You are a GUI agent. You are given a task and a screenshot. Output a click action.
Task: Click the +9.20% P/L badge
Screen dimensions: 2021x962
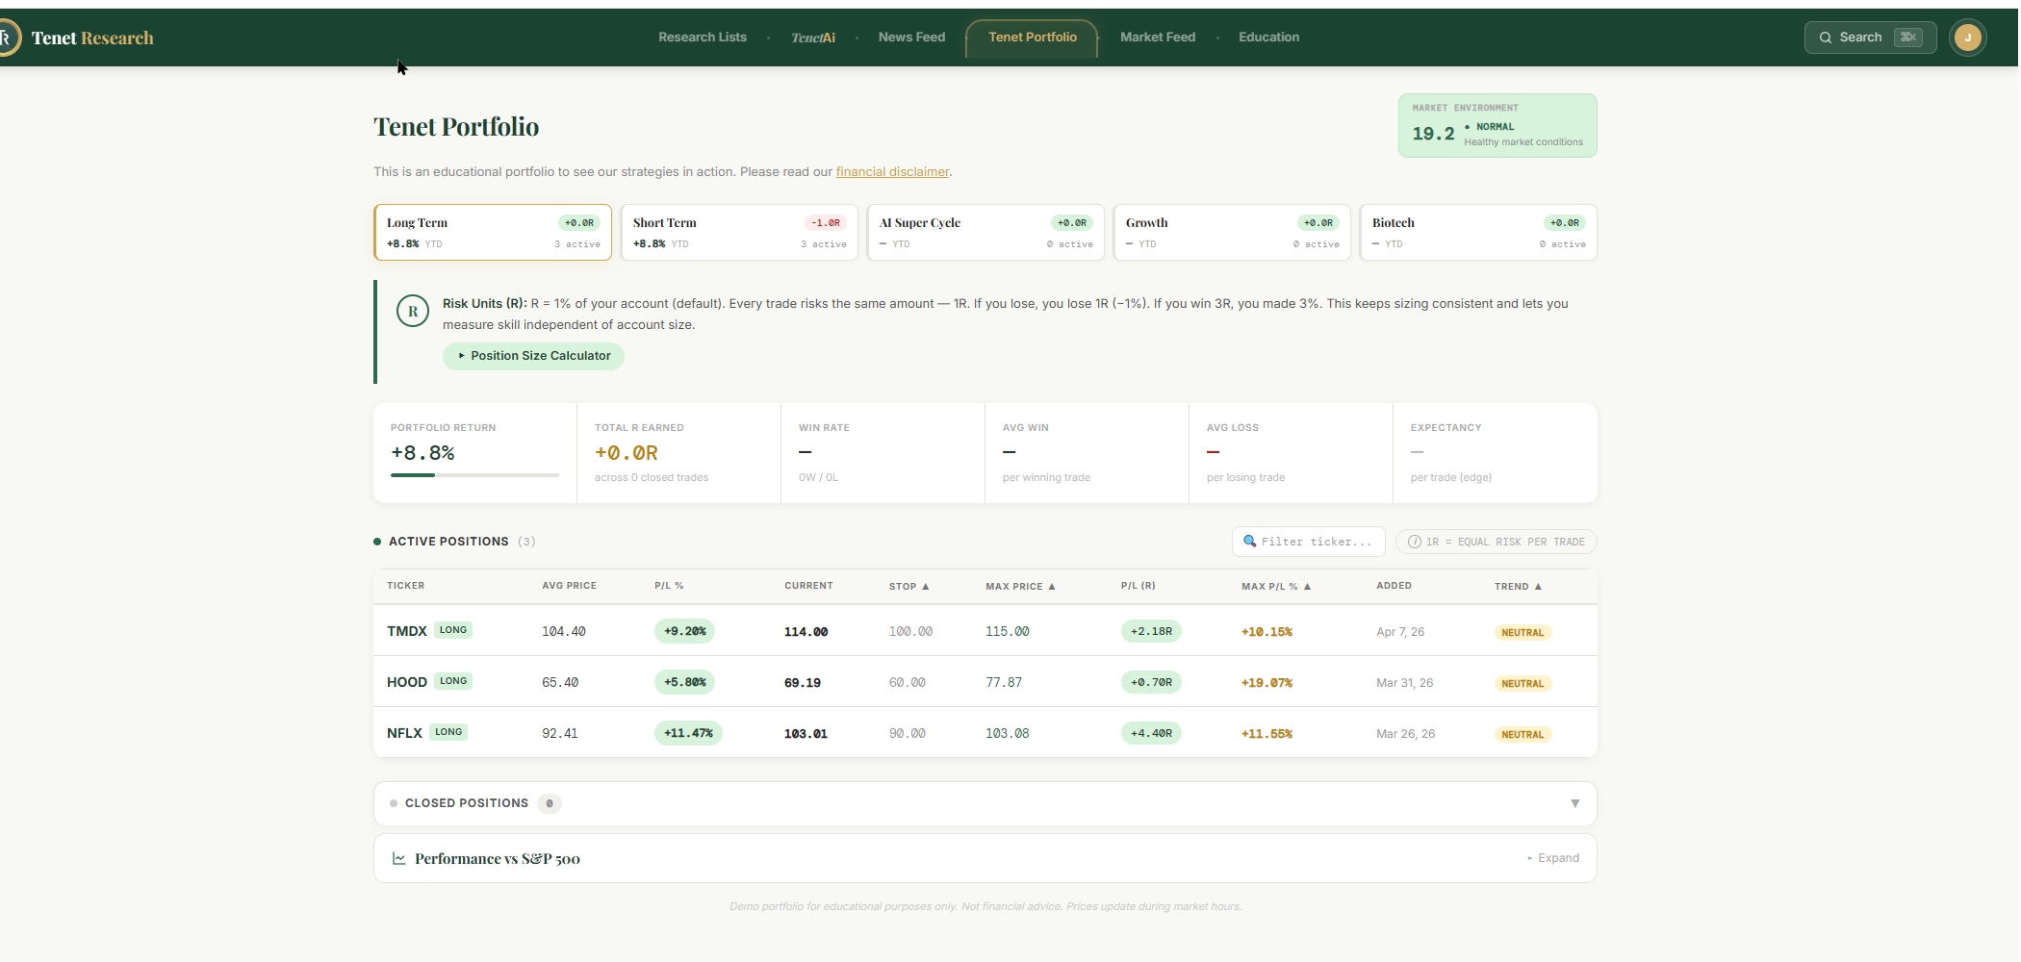click(684, 631)
